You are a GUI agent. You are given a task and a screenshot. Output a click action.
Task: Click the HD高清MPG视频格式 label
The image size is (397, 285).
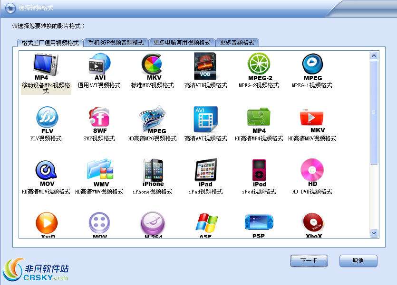[153, 138]
